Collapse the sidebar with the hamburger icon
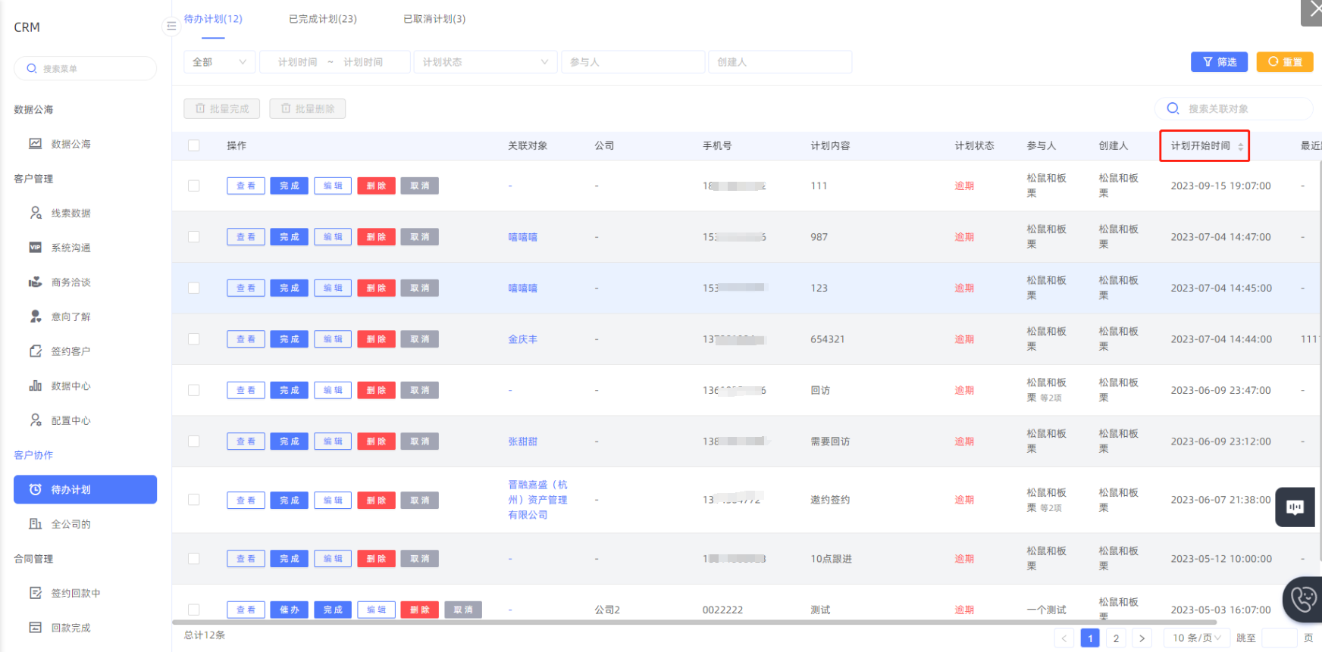This screenshot has width=1322, height=652. coord(171,27)
